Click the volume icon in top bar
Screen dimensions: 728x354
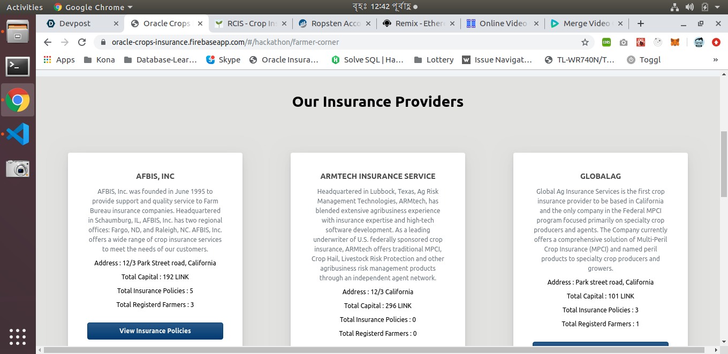(690, 7)
